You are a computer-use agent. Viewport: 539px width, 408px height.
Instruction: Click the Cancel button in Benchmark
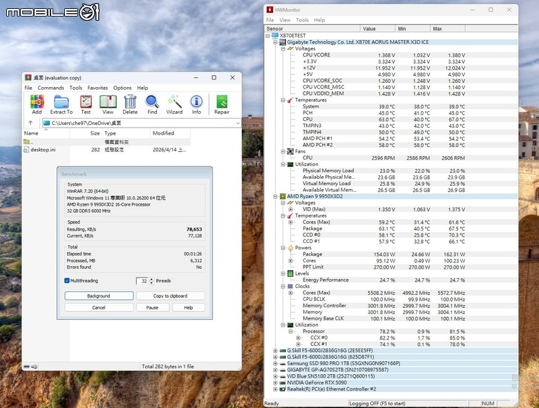click(x=99, y=307)
